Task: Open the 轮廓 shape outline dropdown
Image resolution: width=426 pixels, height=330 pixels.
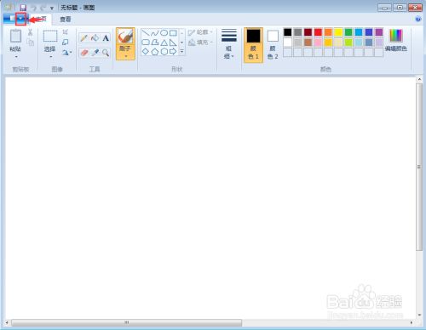Action: (x=200, y=32)
